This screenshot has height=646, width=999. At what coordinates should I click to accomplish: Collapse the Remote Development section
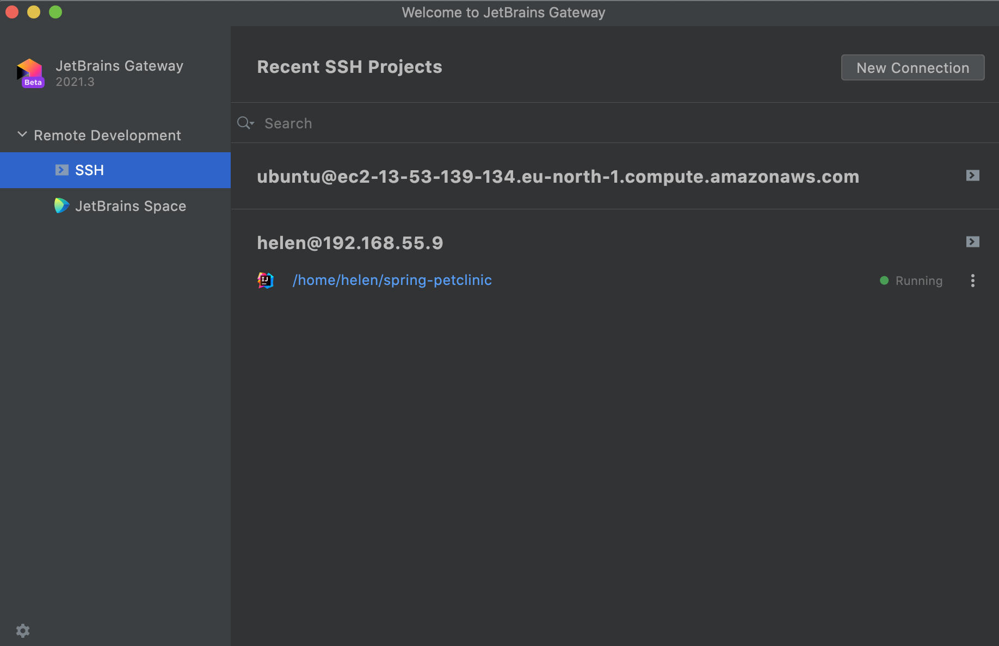click(x=22, y=134)
